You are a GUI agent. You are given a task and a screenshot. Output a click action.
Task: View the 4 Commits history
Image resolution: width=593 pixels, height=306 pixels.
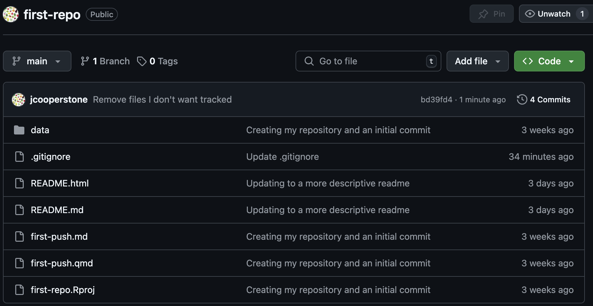coord(550,99)
